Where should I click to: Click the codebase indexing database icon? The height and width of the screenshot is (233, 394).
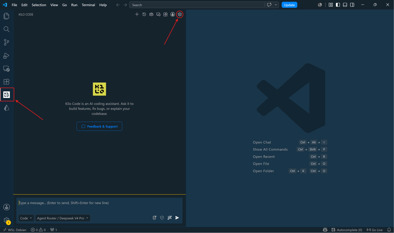click(x=155, y=218)
